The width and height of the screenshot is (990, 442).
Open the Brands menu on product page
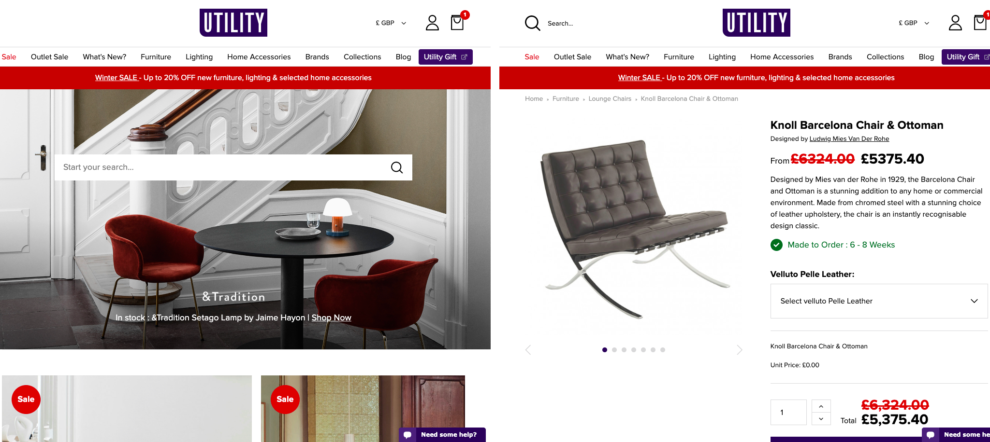coord(840,57)
